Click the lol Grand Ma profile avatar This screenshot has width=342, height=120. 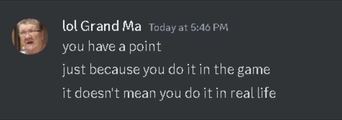[30, 37]
